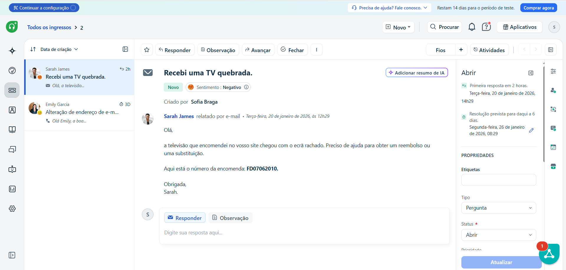The height and width of the screenshot is (270, 566).
Task: Collapse the ticket list panel
Action: tap(125, 49)
